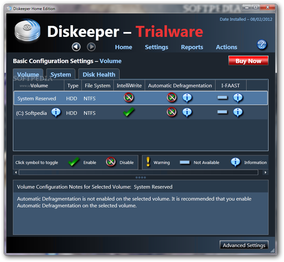Click I-FAAST not-available dash for (C:) Softpedia
The image size is (284, 262).
click(222, 112)
